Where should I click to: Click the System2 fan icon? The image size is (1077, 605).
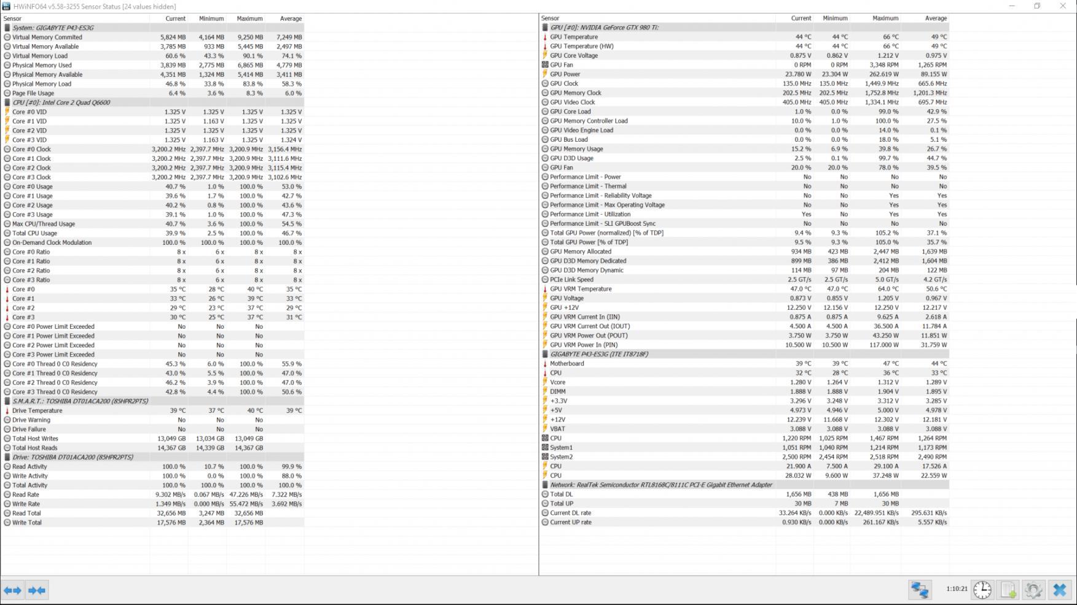tap(545, 457)
